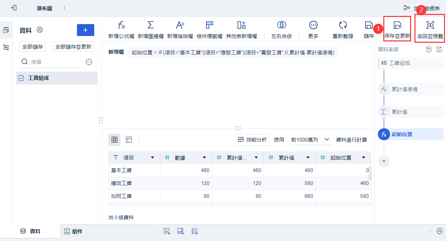Click the 新增匯總欄 sigma icon

[151, 25]
